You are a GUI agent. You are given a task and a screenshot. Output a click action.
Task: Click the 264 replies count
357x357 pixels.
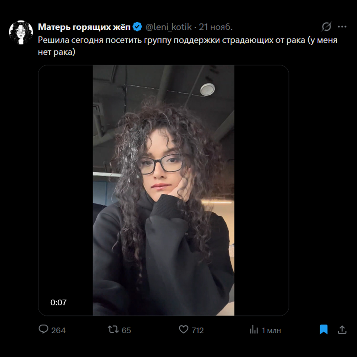tap(58, 330)
